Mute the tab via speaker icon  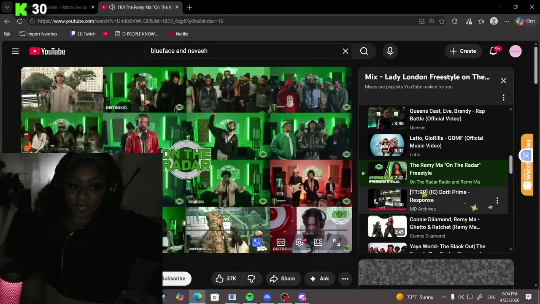[112, 7]
